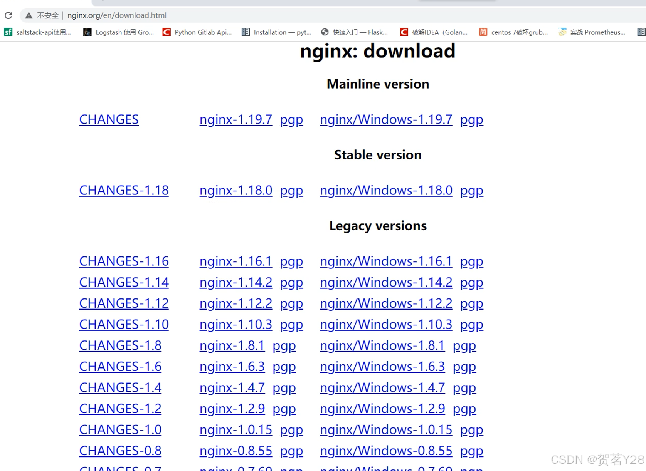Download nginx-1.8.1
646x471 pixels.
(x=232, y=345)
